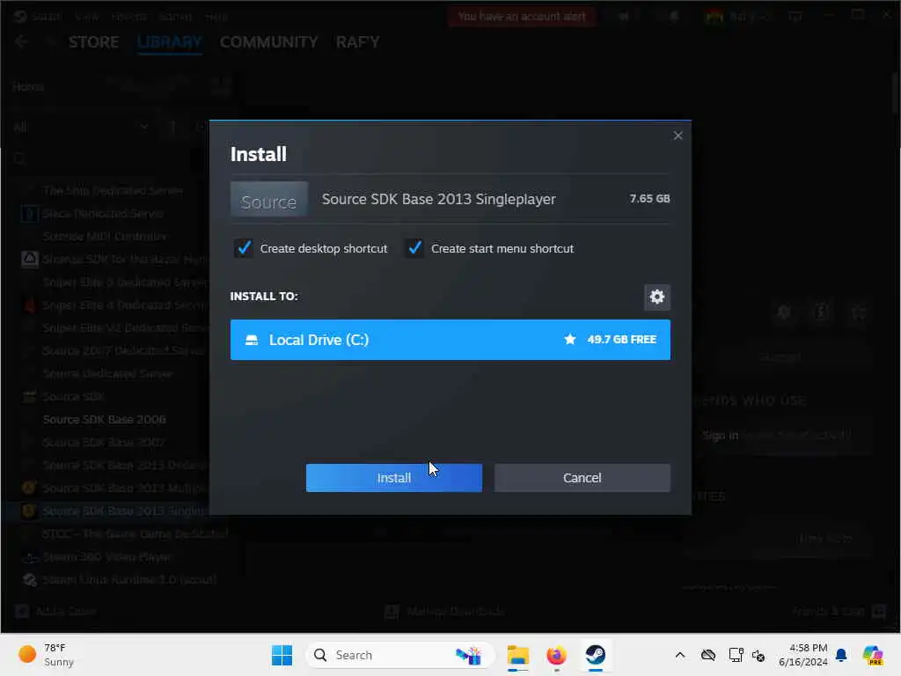Click the 49.7 GB FREE label
Image resolution: width=901 pixels, height=676 pixels.
pyautogui.click(x=621, y=339)
